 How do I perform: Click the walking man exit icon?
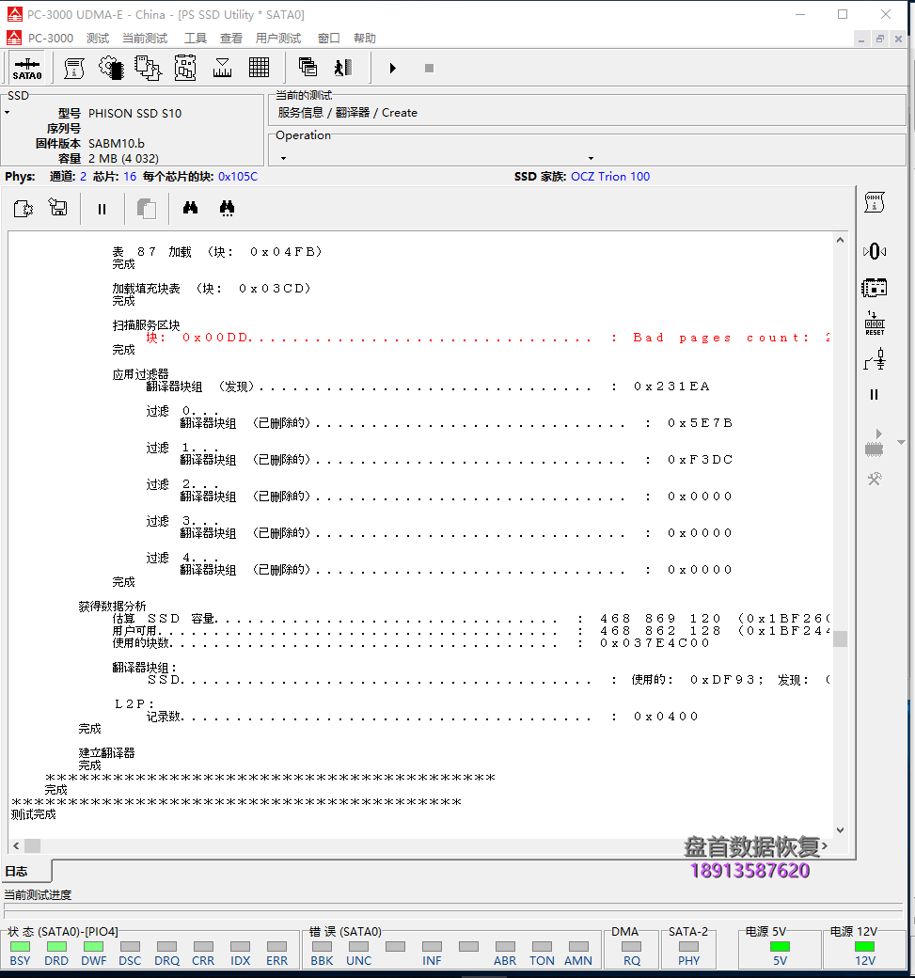[x=343, y=68]
